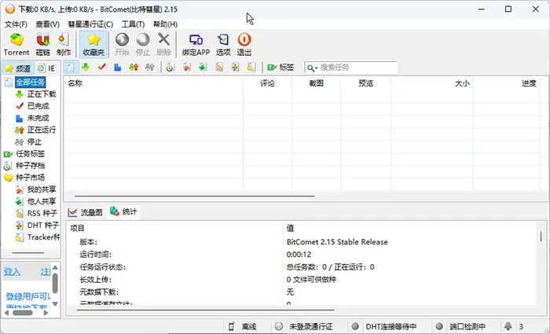This screenshot has height=334, width=550.
Task: Select 正在下载 in the sidebar tree
Action: click(42, 94)
